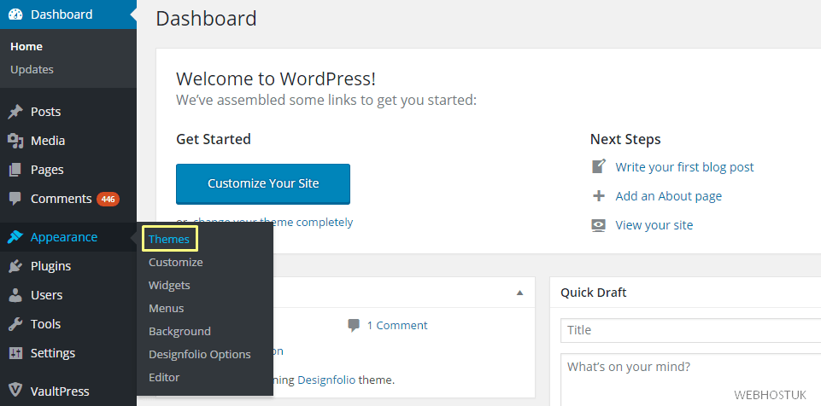Click the Plugins plug icon
The width and height of the screenshot is (821, 406).
(x=15, y=266)
